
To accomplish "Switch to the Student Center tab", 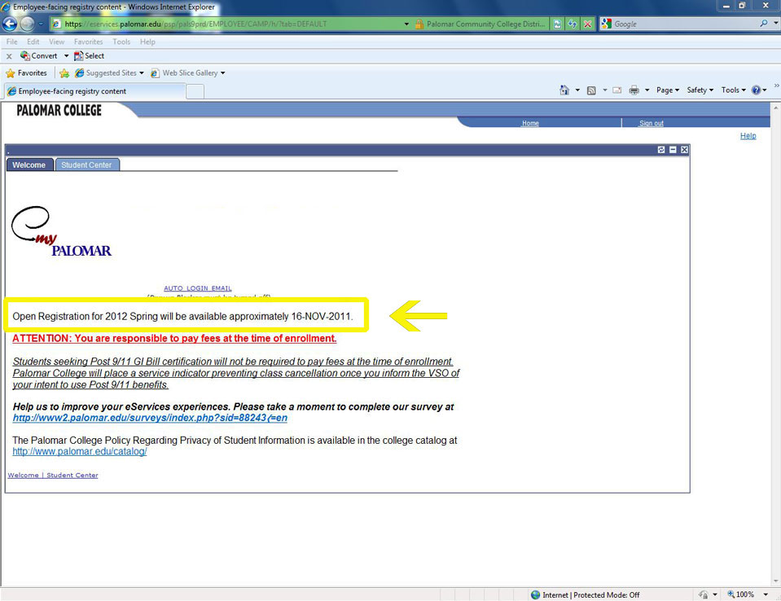I will 86,165.
